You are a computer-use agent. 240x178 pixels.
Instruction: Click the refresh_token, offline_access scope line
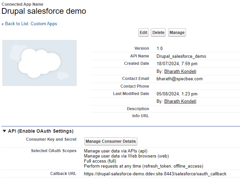tap(143, 166)
